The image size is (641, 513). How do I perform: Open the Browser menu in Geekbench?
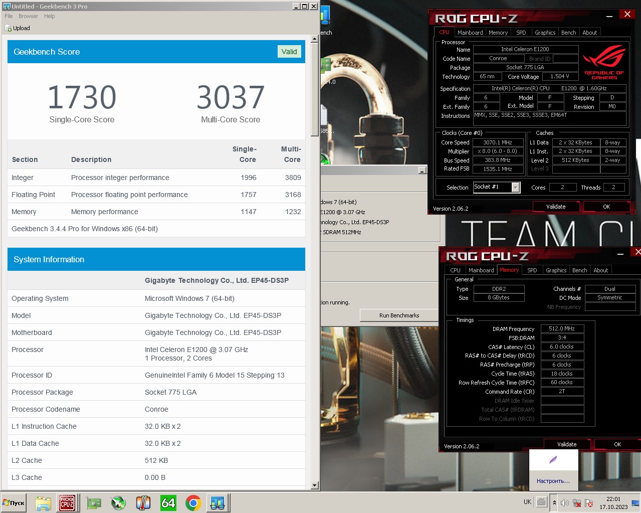(28, 16)
